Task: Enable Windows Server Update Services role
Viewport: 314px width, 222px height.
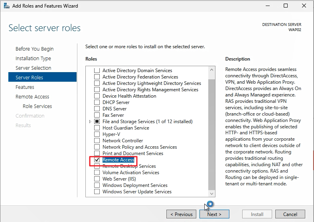Action: [x=97, y=192]
